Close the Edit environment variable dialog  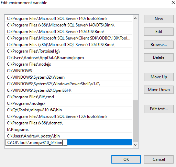(173, 2)
